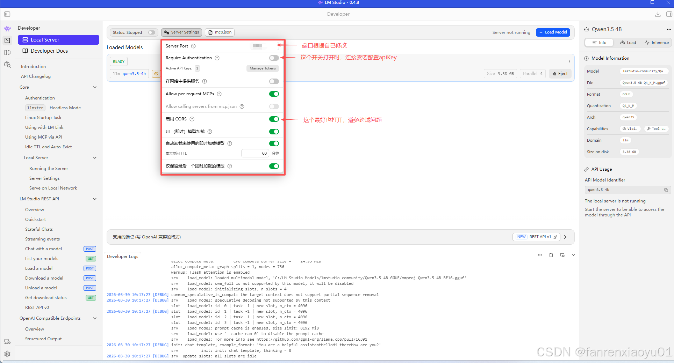Select the Load tab

[x=628, y=43]
